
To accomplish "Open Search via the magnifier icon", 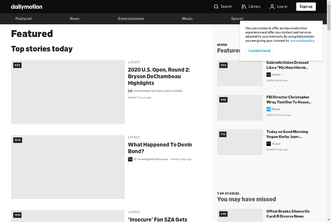I will pyautogui.click(x=216, y=7).
